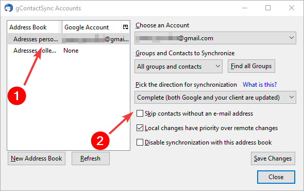Open the column picker icon in list header
The width and height of the screenshot is (304, 191).
126,27
